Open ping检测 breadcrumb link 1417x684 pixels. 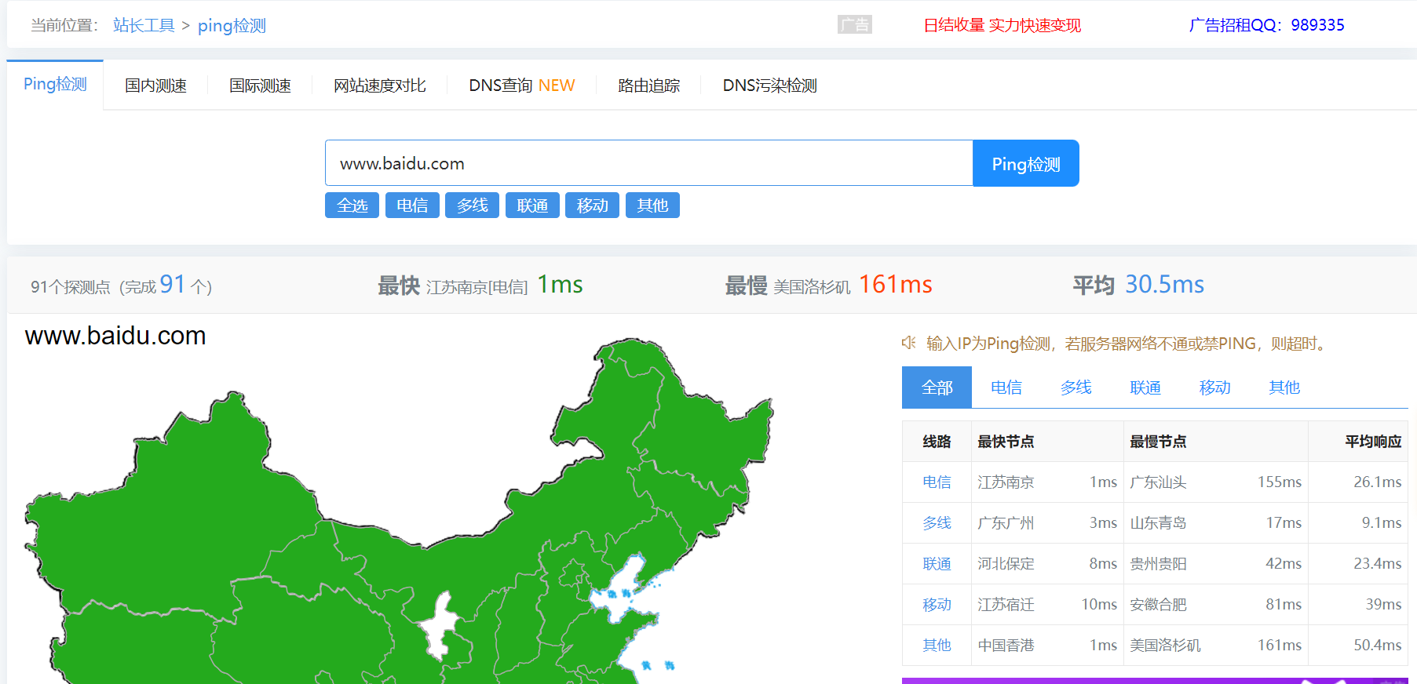(232, 25)
